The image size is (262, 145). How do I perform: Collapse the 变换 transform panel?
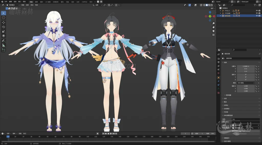coord(225,63)
